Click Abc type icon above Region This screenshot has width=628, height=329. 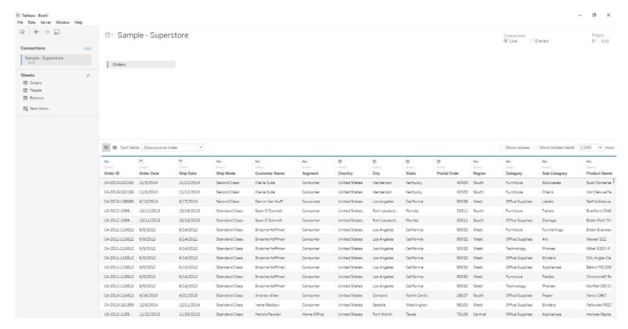pos(476,162)
